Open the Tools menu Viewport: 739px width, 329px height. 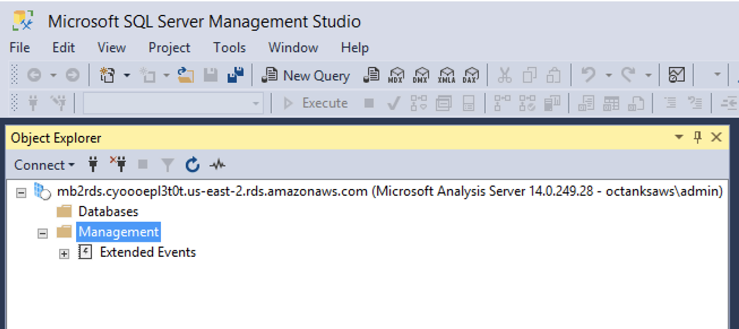(229, 47)
